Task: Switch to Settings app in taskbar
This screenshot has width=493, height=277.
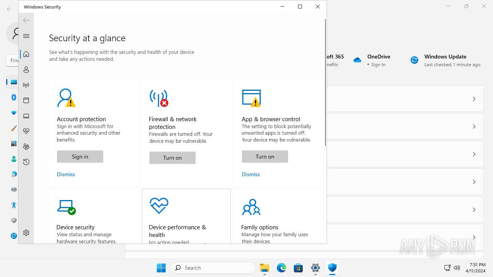Action: 315,268
